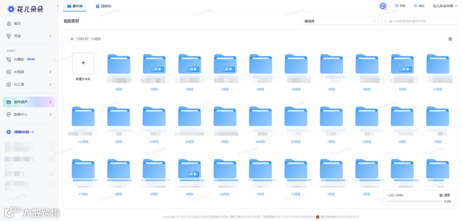
Task: Open AI爆款 in the sidebar
Action: (x=21, y=59)
